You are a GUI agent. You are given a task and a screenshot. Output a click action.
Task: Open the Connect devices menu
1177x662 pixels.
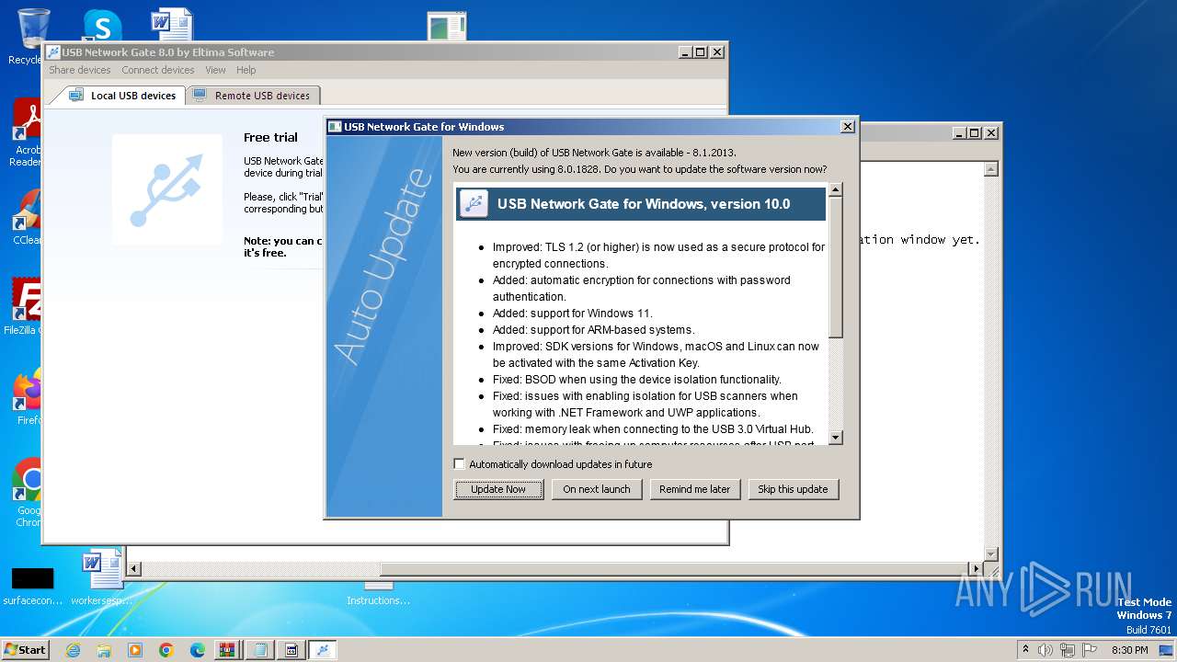tap(158, 70)
